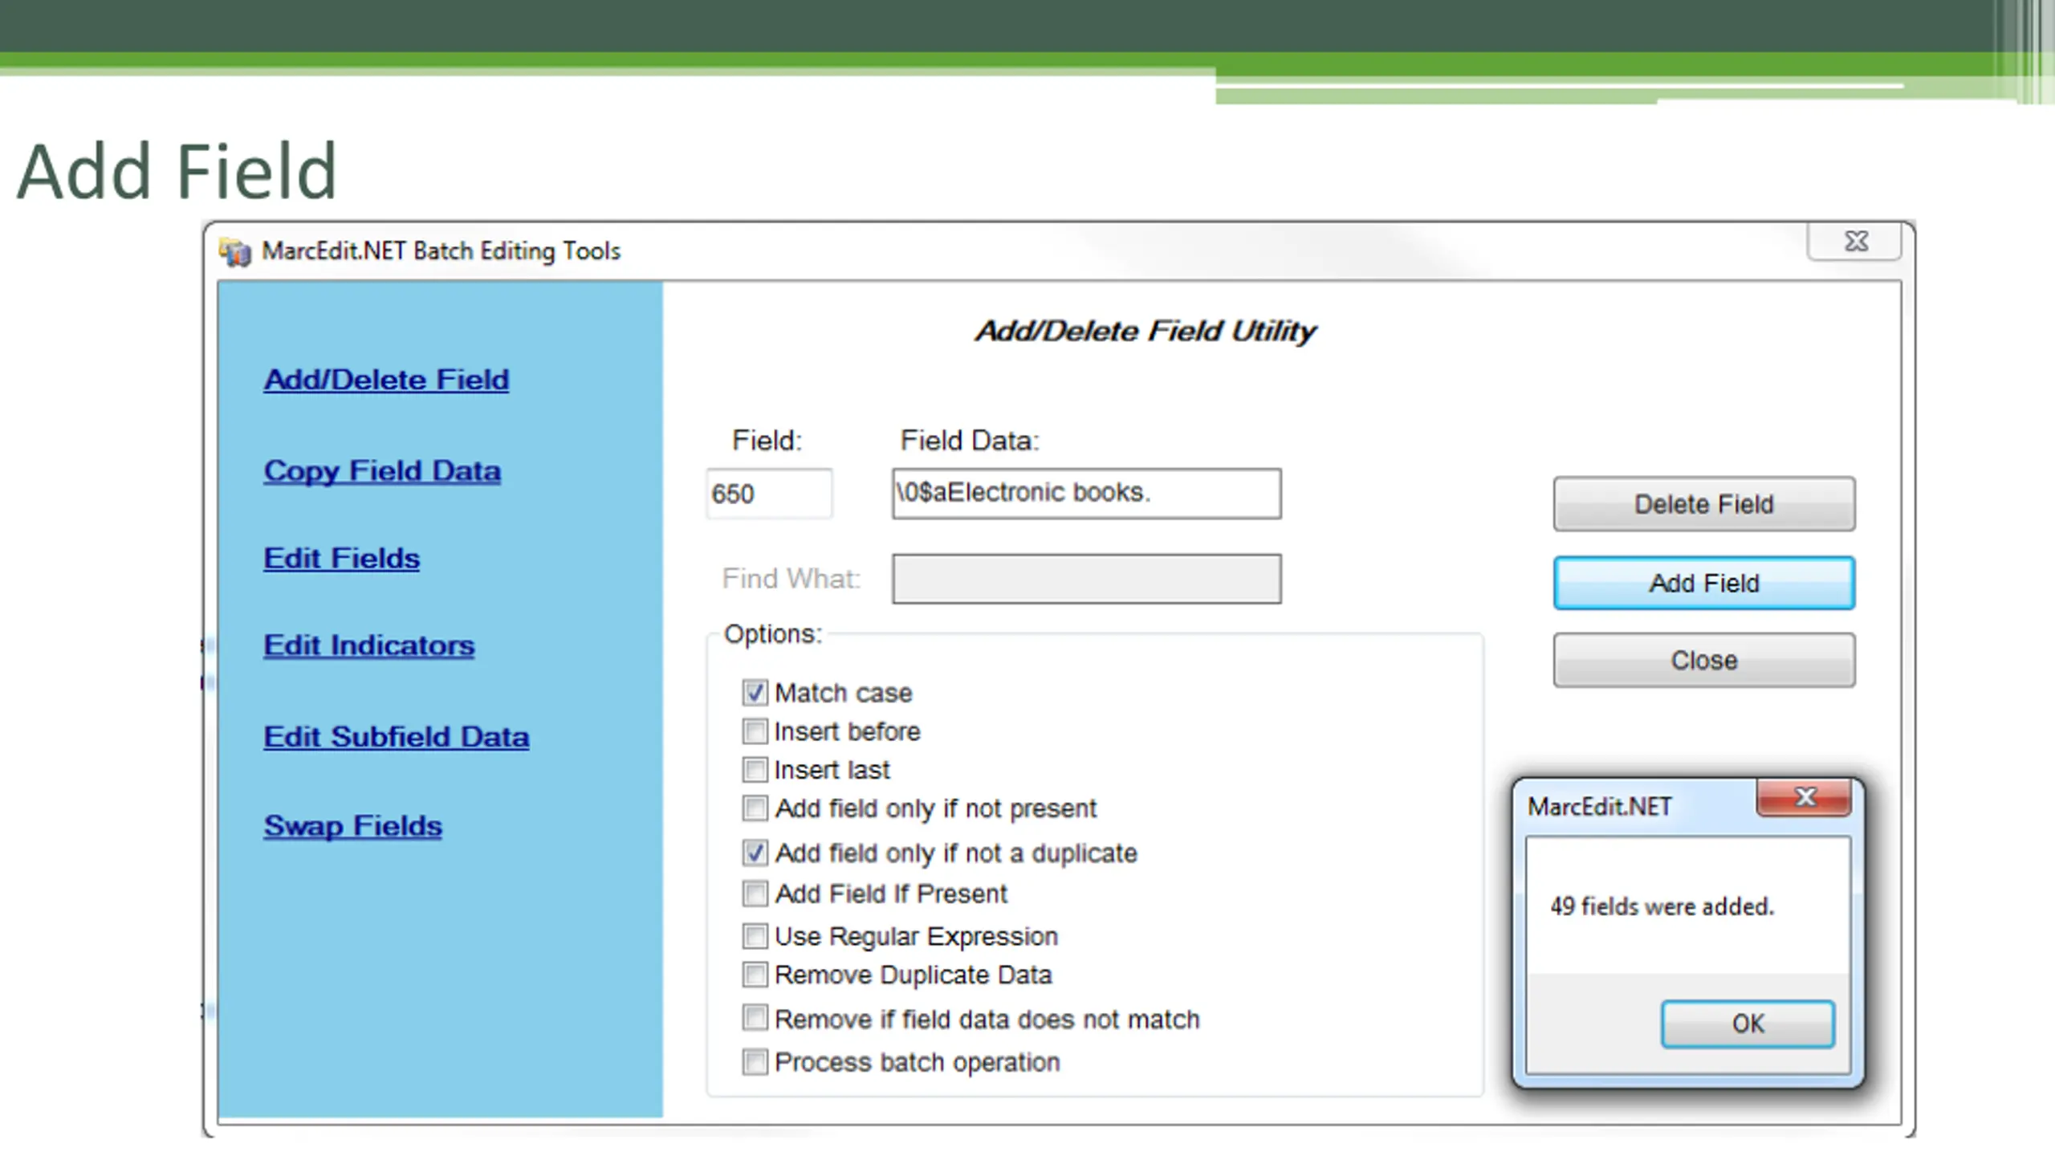2055x1156 pixels.
Task: Open the Edit Fields link
Action: point(341,559)
